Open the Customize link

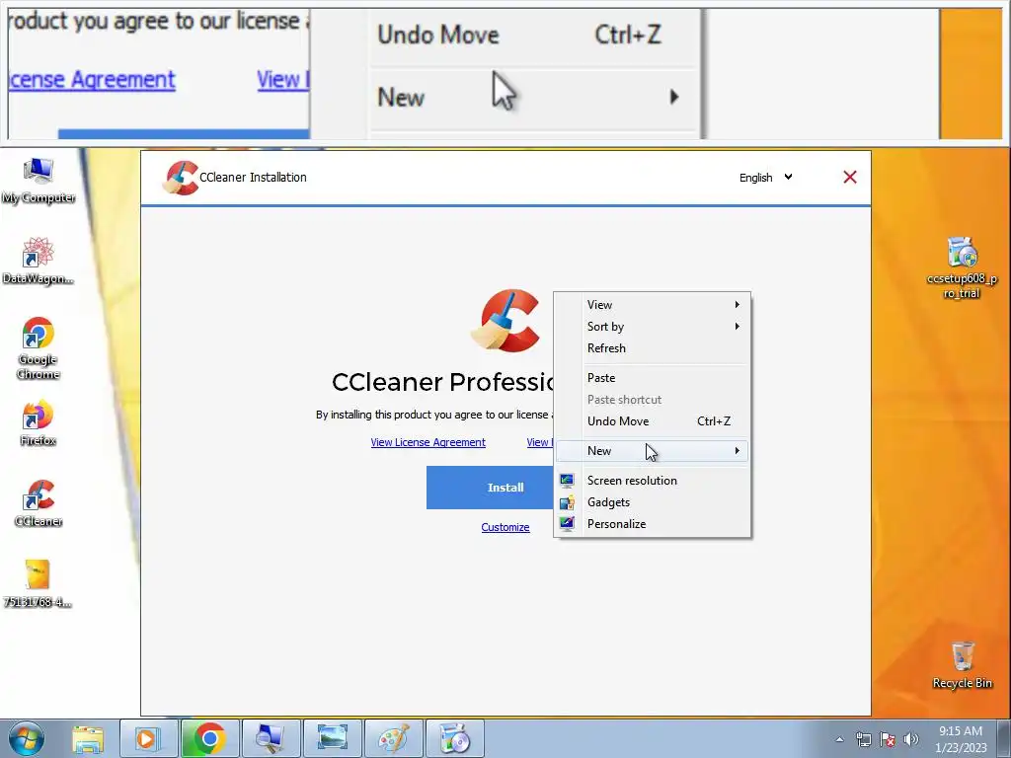[x=505, y=527]
